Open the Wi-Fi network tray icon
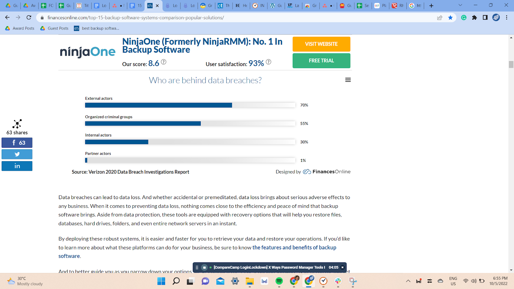The height and width of the screenshot is (289, 514). pyautogui.click(x=465, y=281)
